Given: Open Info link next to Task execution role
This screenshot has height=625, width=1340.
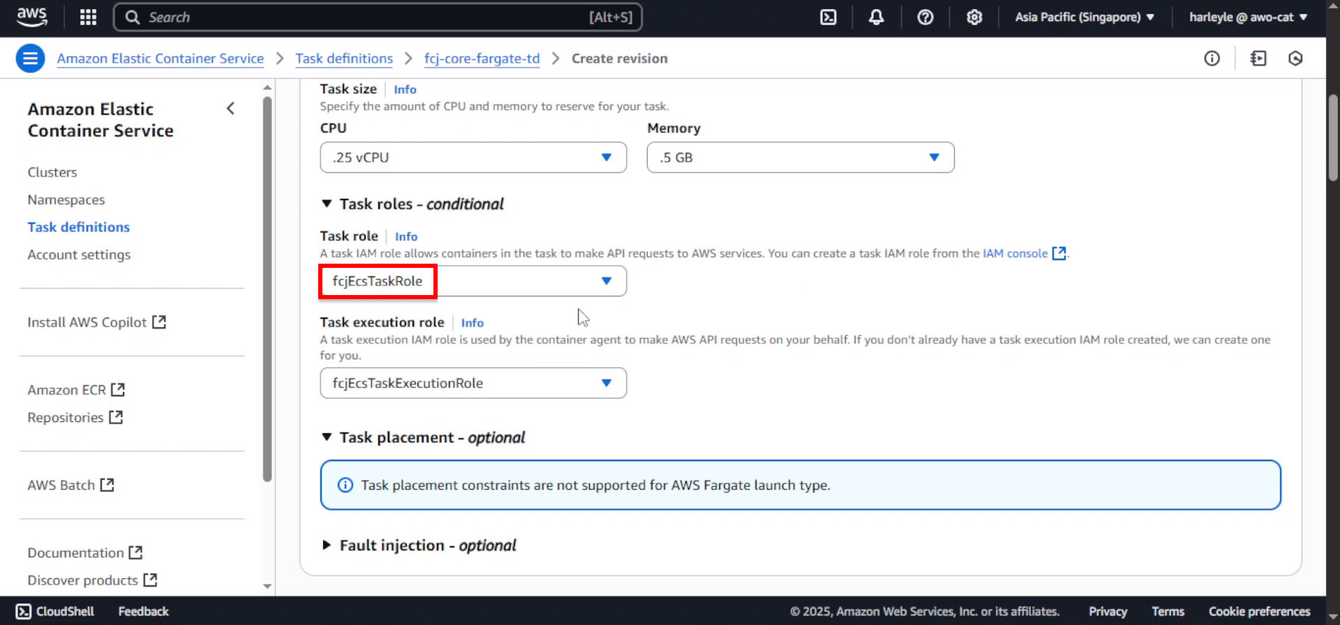Looking at the screenshot, I should 472,323.
